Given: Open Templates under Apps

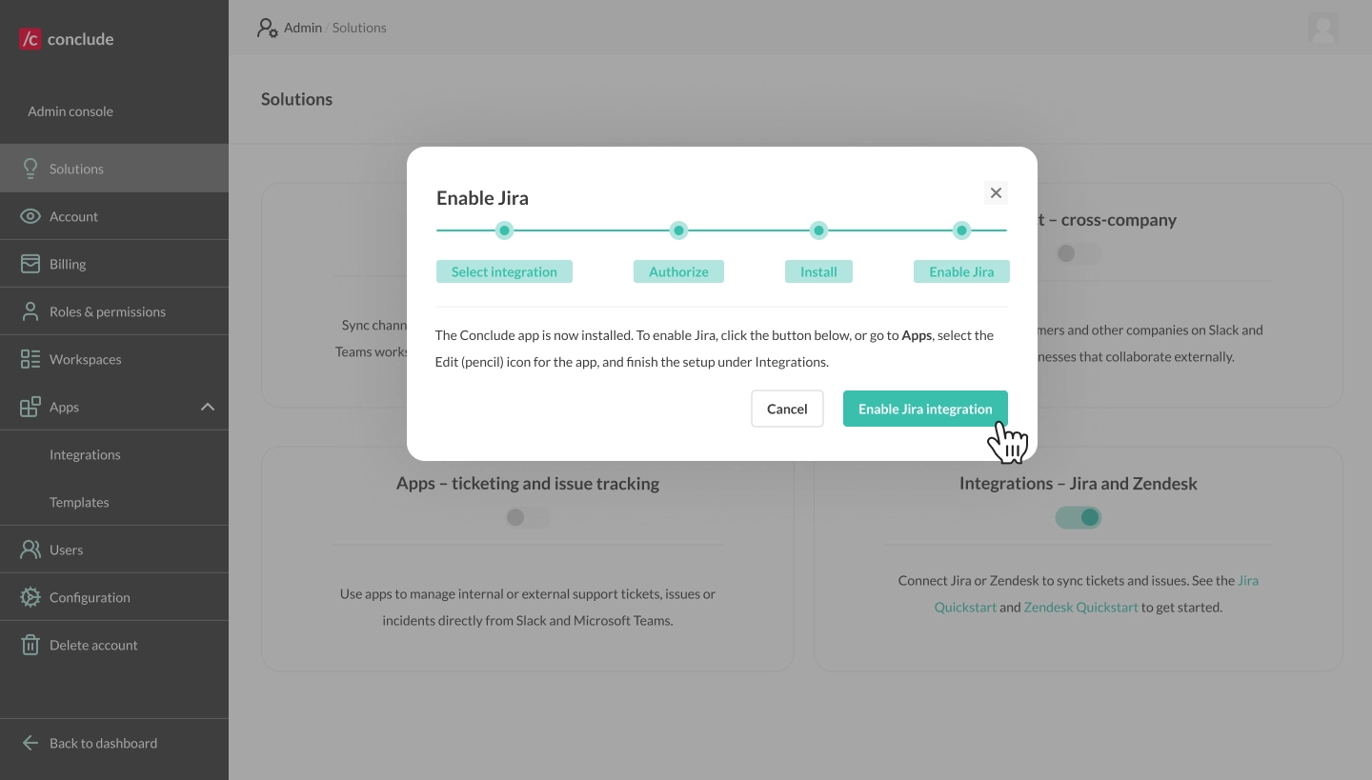Looking at the screenshot, I should coord(79,502).
